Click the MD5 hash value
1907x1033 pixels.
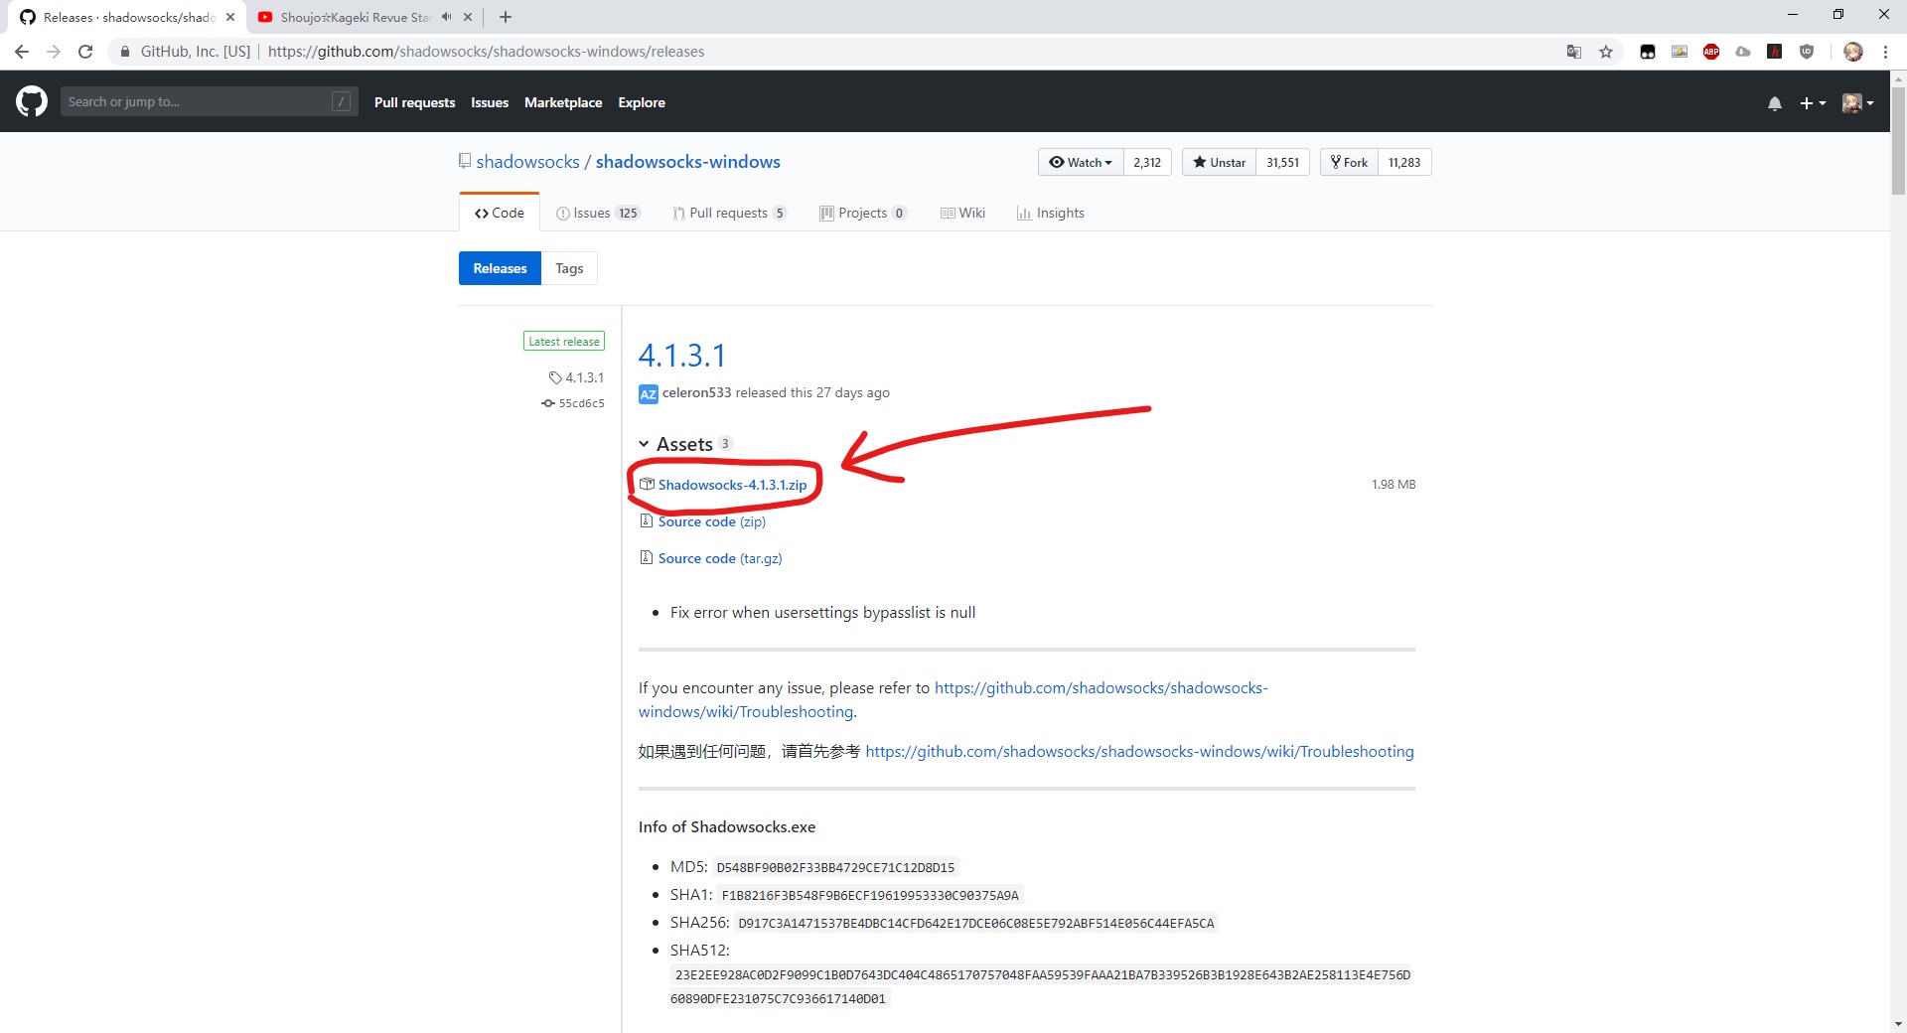(835, 867)
